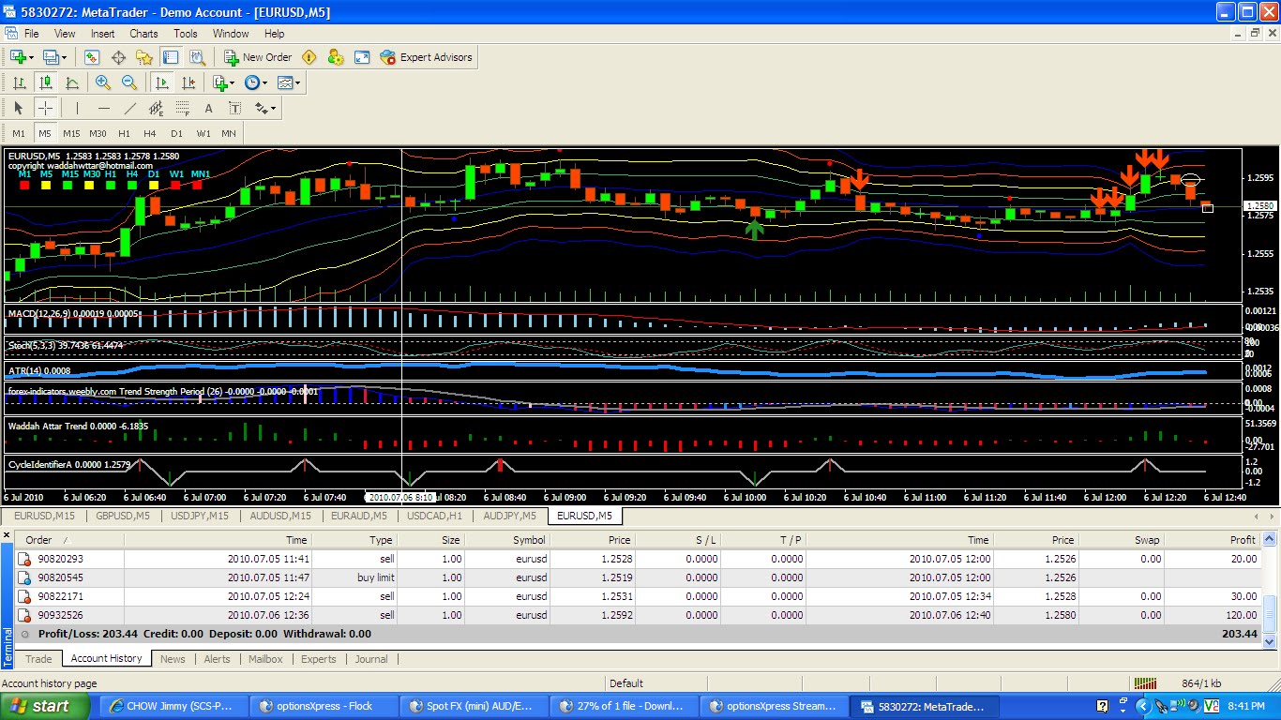The height and width of the screenshot is (720, 1281).
Task: Click account history scrollbar down arrow
Action: pos(1271,642)
